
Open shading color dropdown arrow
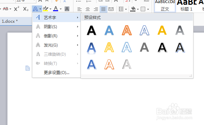point(138,10)
